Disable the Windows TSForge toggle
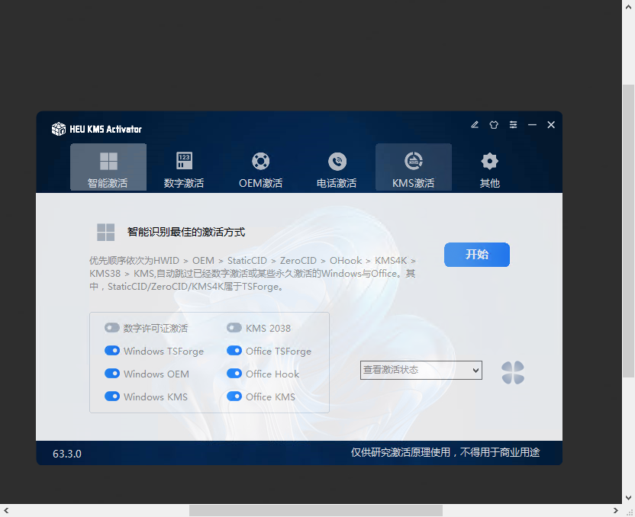The height and width of the screenshot is (517, 635). [112, 351]
